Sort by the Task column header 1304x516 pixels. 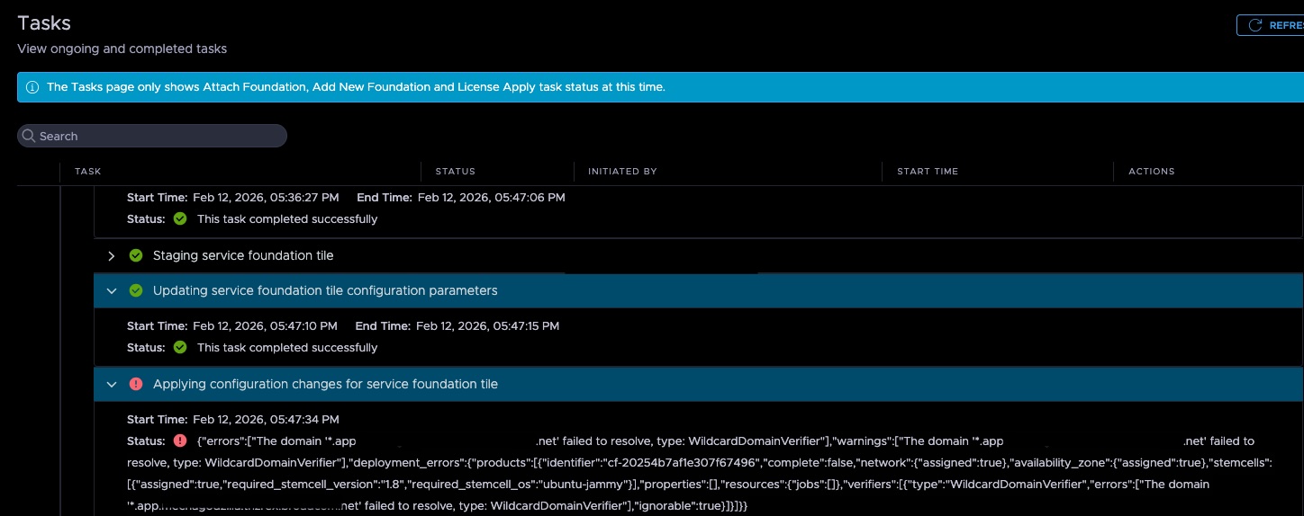[x=88, y=171]
